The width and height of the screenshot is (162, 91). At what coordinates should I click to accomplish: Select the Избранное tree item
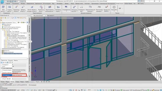click(7, 26)
